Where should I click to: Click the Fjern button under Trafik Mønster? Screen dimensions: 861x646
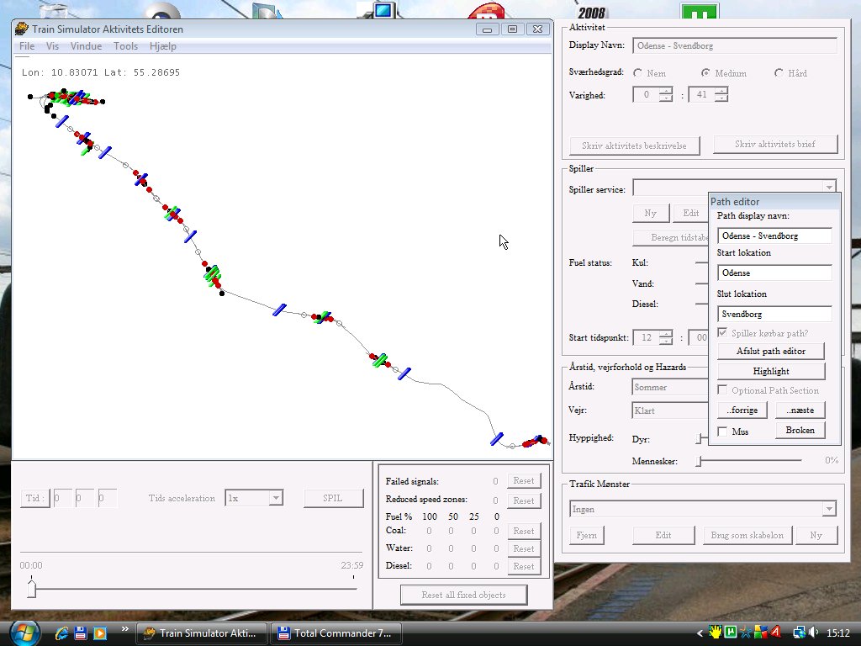[587, 535]
